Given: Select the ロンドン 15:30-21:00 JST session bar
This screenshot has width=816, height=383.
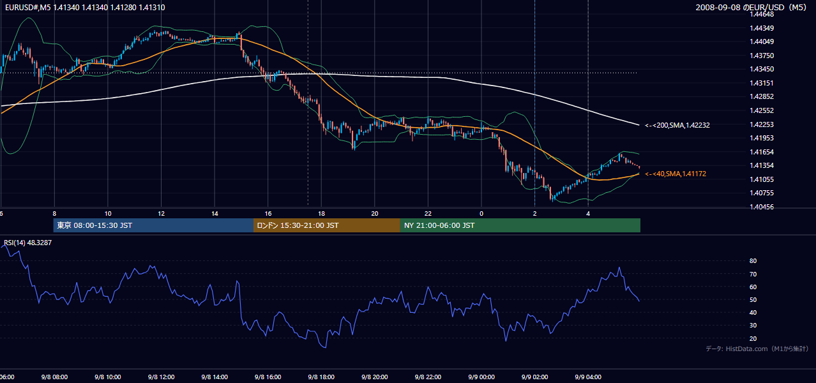Looking at the screenshot, I should tap(327, 225).
